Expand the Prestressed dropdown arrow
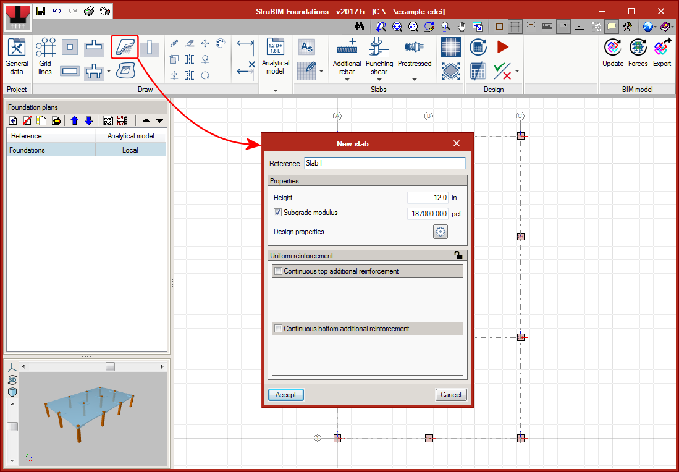 pos(415,80)
